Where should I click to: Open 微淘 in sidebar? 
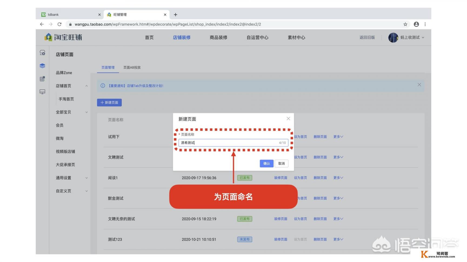point(59,138)
